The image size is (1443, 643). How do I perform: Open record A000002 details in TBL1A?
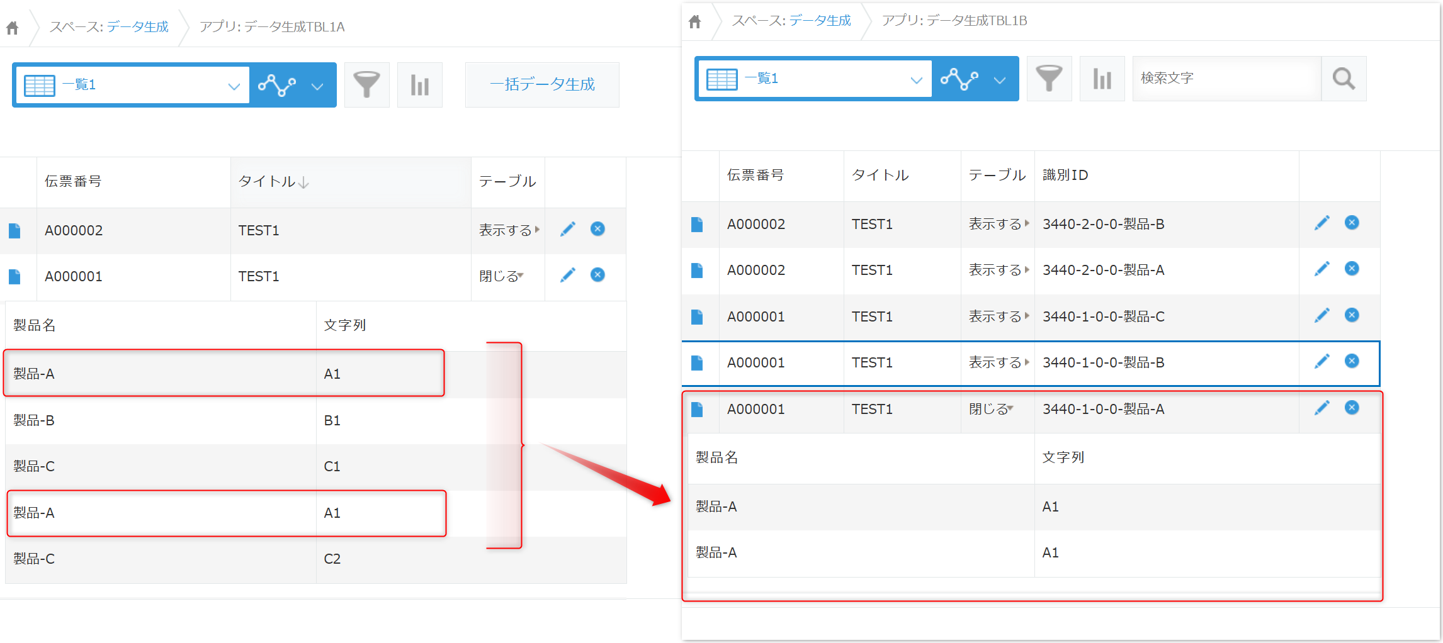pos(14,231)
